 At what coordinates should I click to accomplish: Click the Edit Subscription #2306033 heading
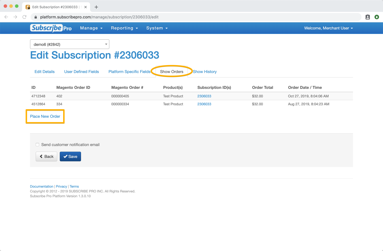[x=95, y=55]
